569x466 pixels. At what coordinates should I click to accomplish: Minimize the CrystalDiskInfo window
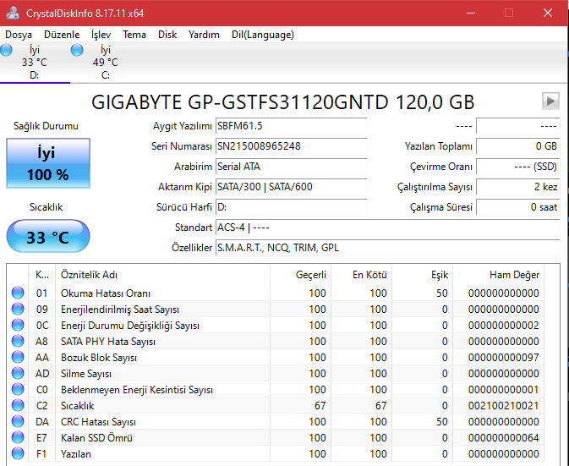click(x=471, y=13)
